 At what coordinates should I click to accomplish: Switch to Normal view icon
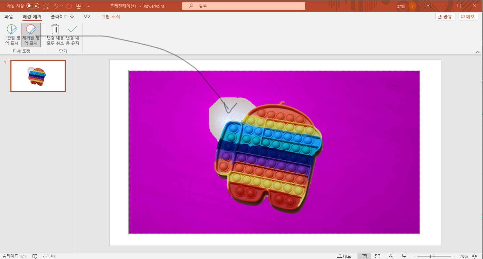(x=364, y=256)
